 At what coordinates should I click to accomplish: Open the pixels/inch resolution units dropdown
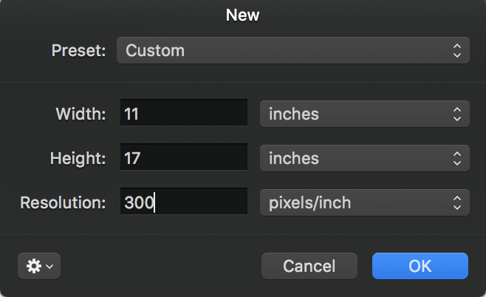coord(365,202)
